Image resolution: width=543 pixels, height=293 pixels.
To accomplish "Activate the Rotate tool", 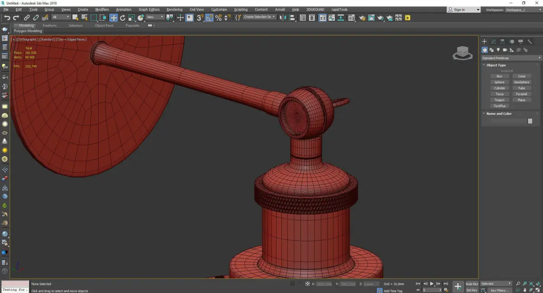I will pyautogui.click(x=122, y=18).
